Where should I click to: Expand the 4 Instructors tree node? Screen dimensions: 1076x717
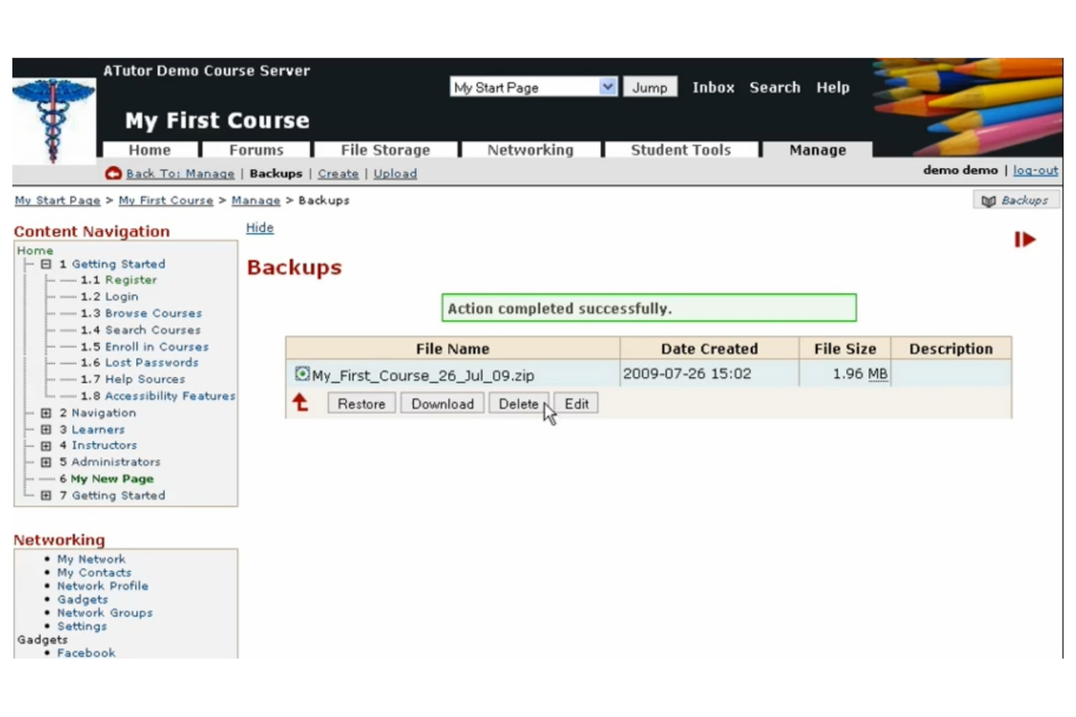(46, 445)
